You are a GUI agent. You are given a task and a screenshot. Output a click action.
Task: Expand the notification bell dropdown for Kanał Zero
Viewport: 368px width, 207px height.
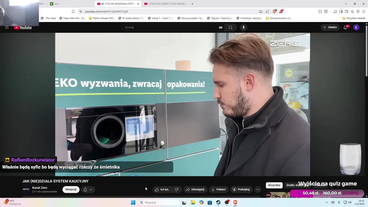pyautogui.click(x=88, y=189)
